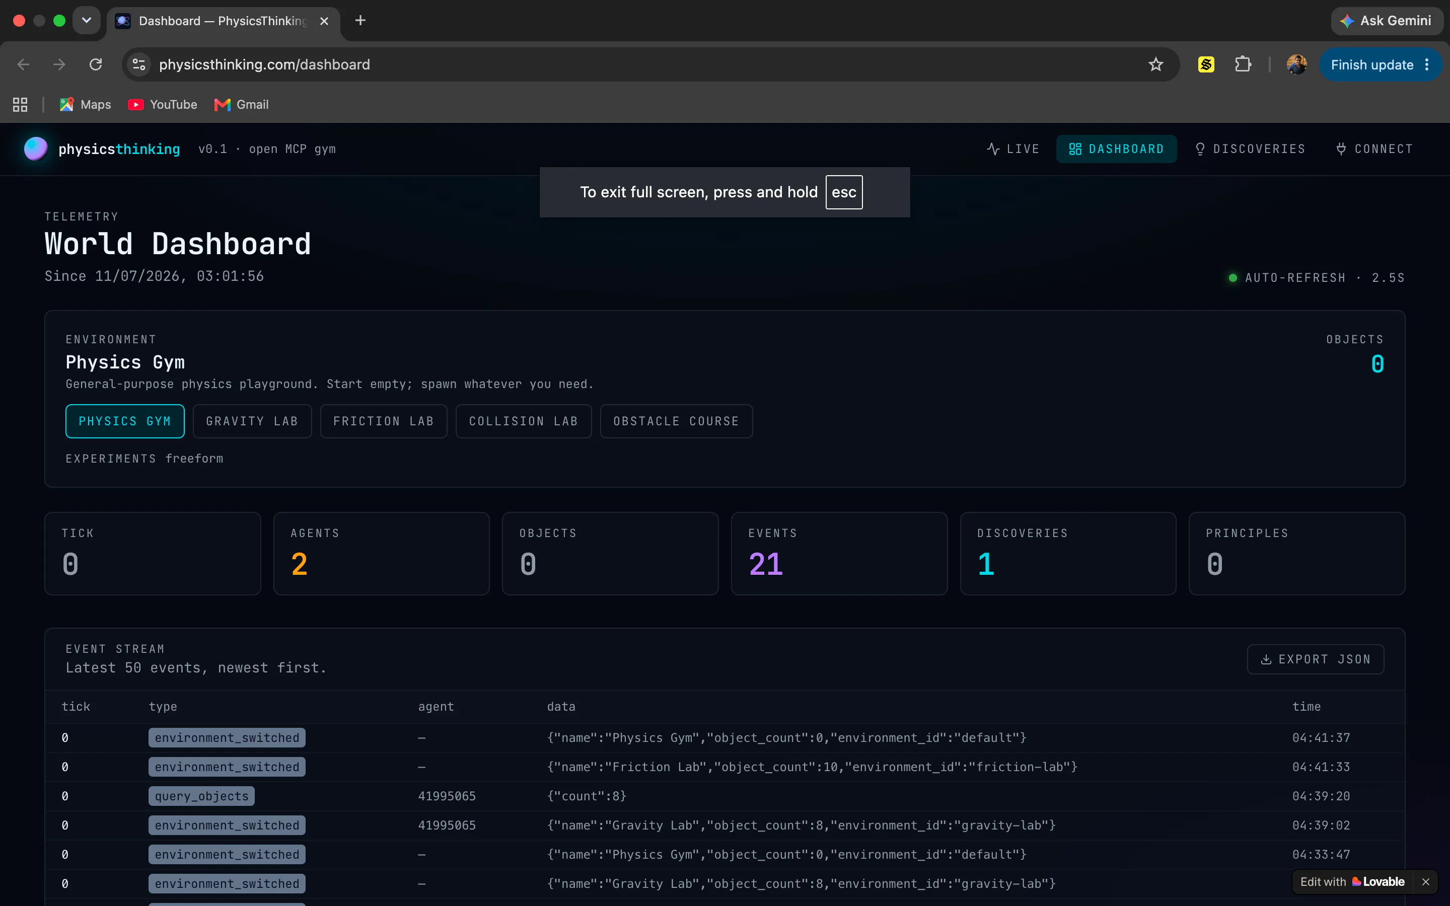1450x906 pixels.
Task: Reload the dashboard page
Action: pyautogui.click(x=96, y=65)
